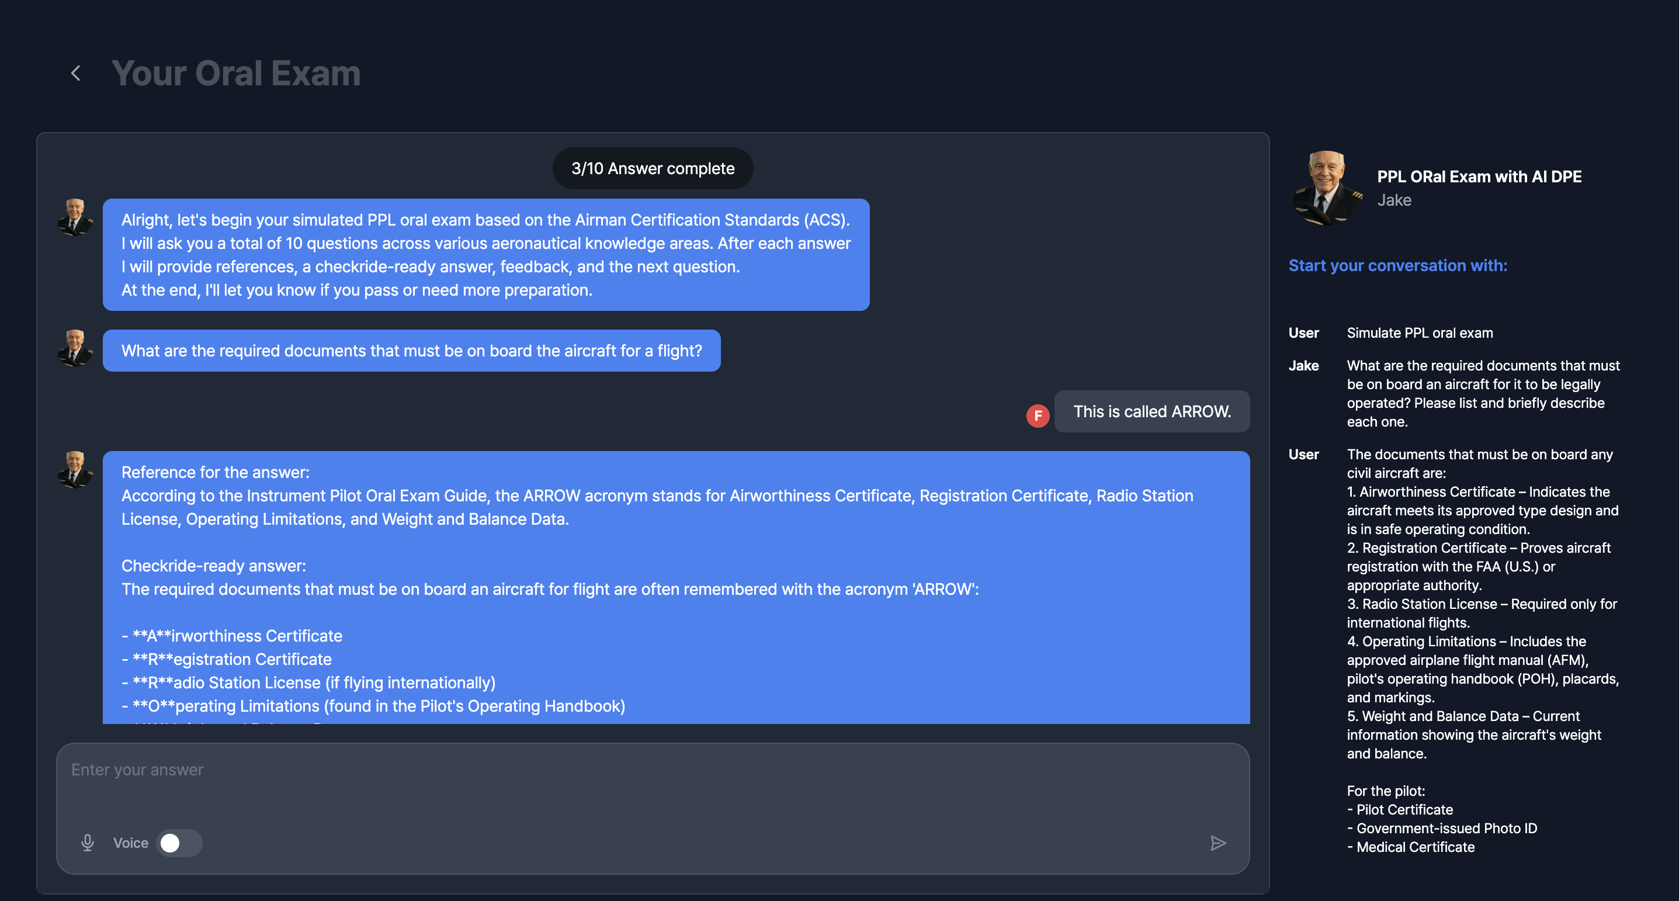Click the Voice label
The image size is (1679, 901).
[x=130, y=843]
